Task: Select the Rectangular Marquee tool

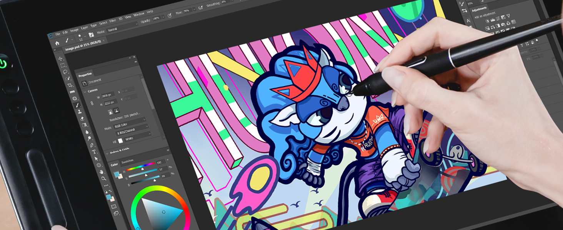Action: coord(63,65)
